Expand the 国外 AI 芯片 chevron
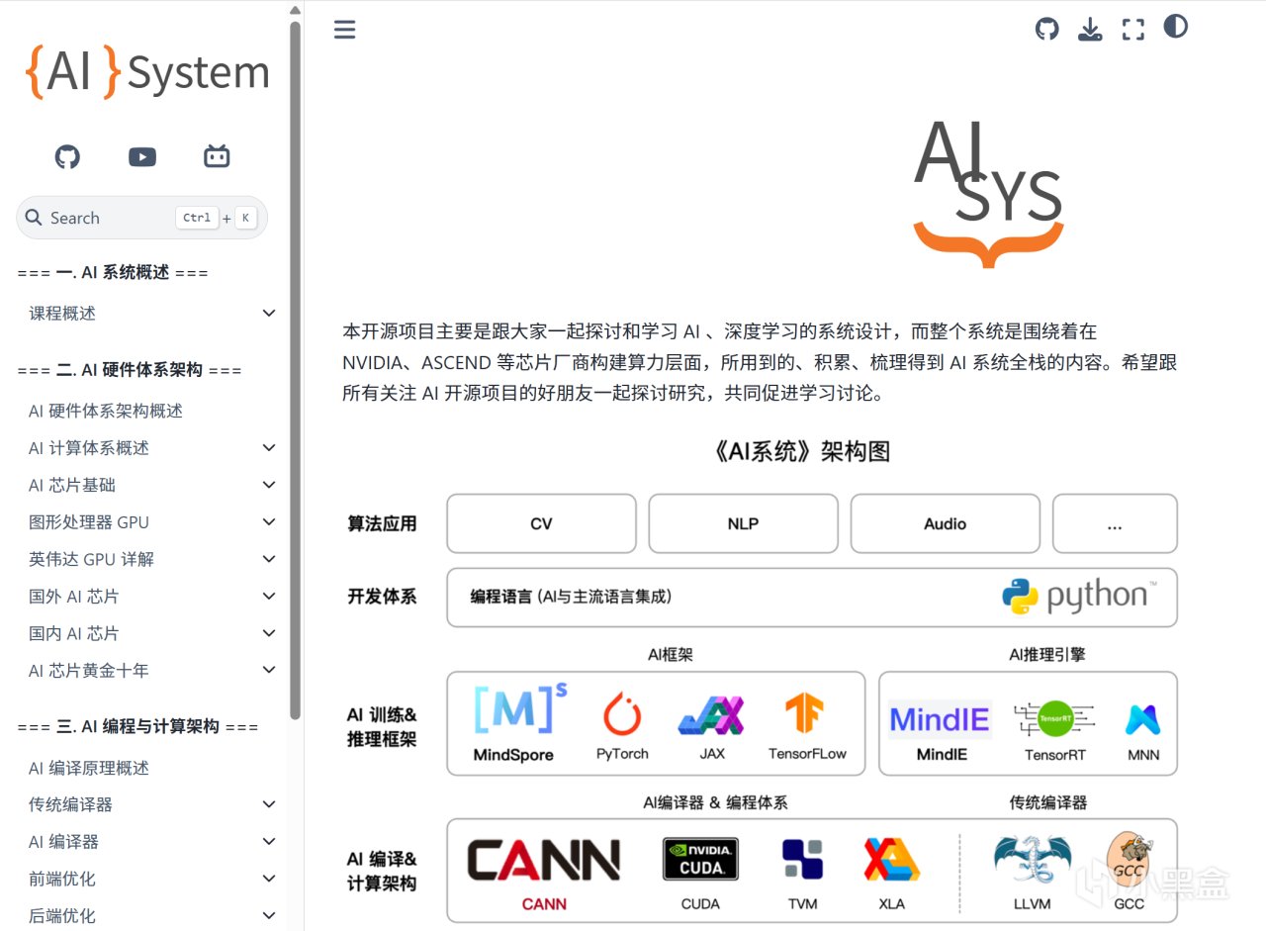This screenshot has width=1266, height=931. tap(269, 597)
